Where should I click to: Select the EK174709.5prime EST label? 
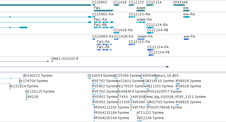tap(33, 81)
